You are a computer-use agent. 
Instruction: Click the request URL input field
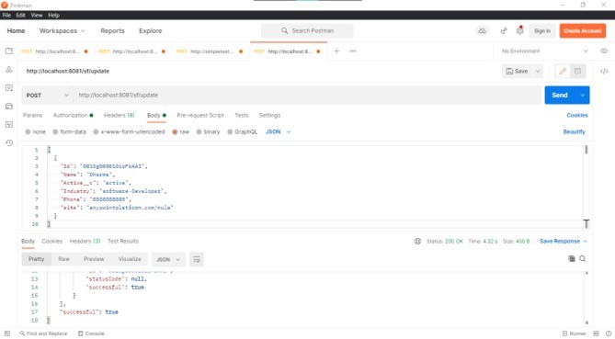point(308,96)
